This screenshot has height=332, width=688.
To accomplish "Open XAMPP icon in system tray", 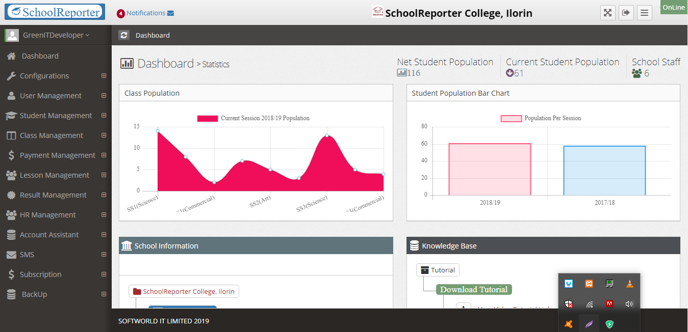I will [589, 284].
